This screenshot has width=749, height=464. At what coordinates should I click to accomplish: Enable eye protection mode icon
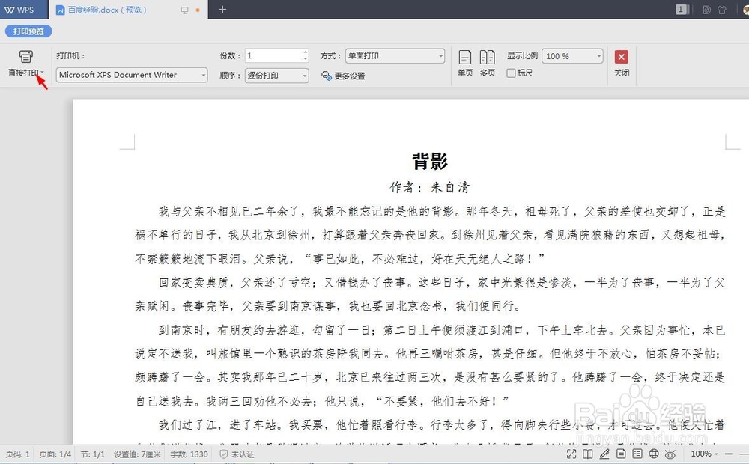click(x=670, y=454)
